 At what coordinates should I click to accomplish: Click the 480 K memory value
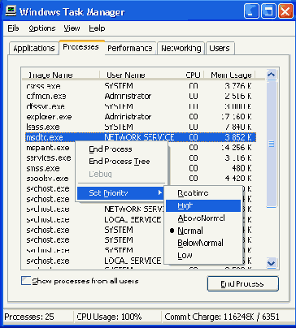242,168
